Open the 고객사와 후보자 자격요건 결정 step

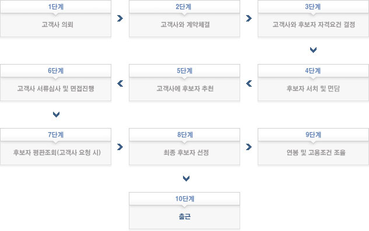click(x=313, y=24)
